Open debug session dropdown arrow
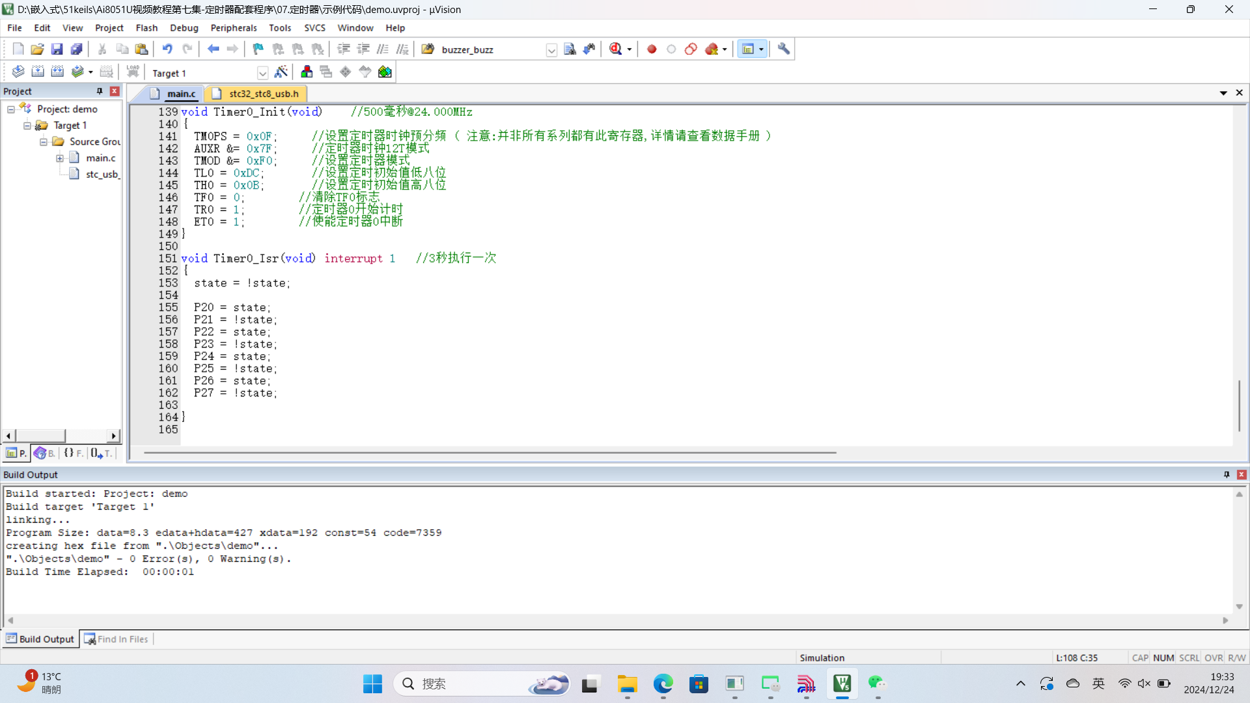 pyautogui.click(x=630, y=49)
